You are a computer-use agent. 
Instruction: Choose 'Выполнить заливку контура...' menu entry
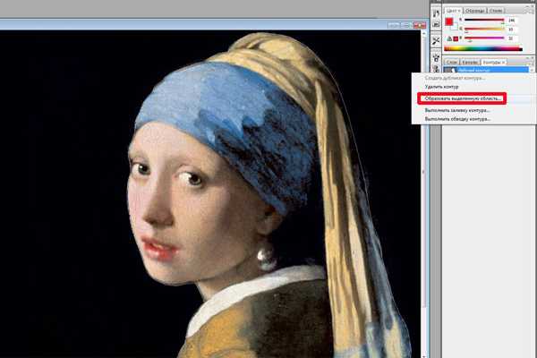457,110
